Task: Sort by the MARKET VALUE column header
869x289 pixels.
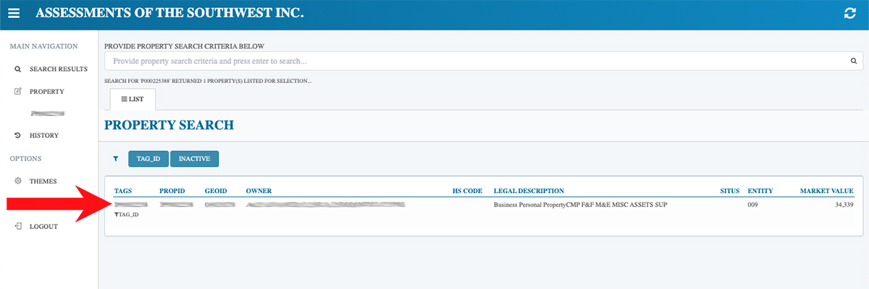Action: pyautogui.click(x=826, y=191)
